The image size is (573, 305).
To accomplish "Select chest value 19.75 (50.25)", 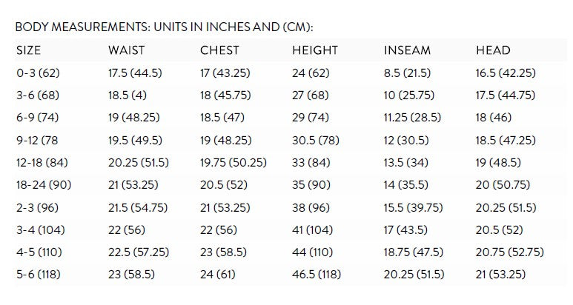I will click(233, 163).
